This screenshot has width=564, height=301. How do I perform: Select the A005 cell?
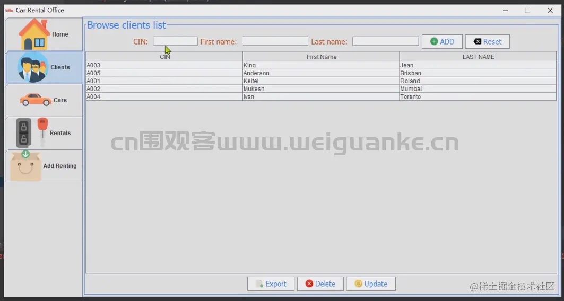tap(164, 73)
